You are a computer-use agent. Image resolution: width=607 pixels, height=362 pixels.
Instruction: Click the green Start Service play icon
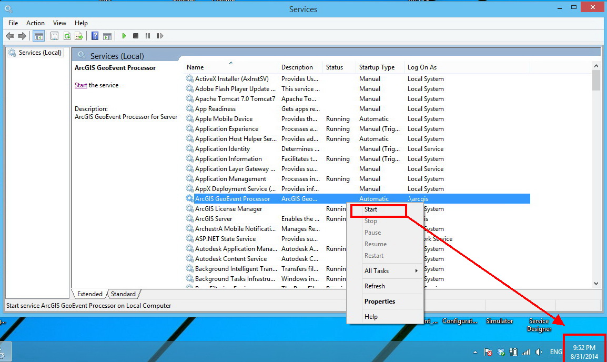[124, 36]
